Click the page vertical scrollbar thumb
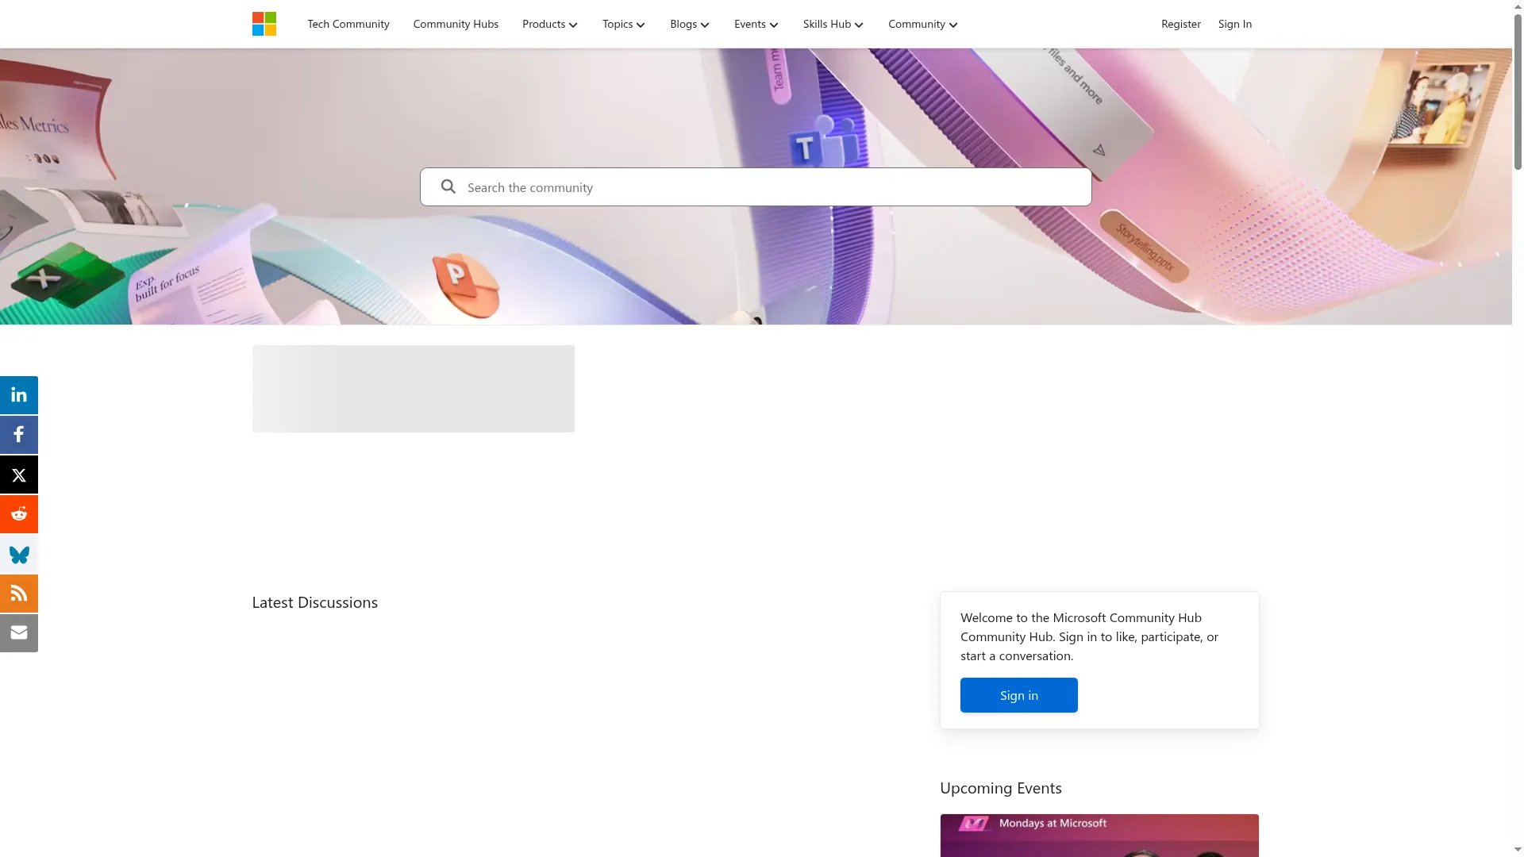The image size is (1524, 857). pyautogui.click(x=1518, y=91)
